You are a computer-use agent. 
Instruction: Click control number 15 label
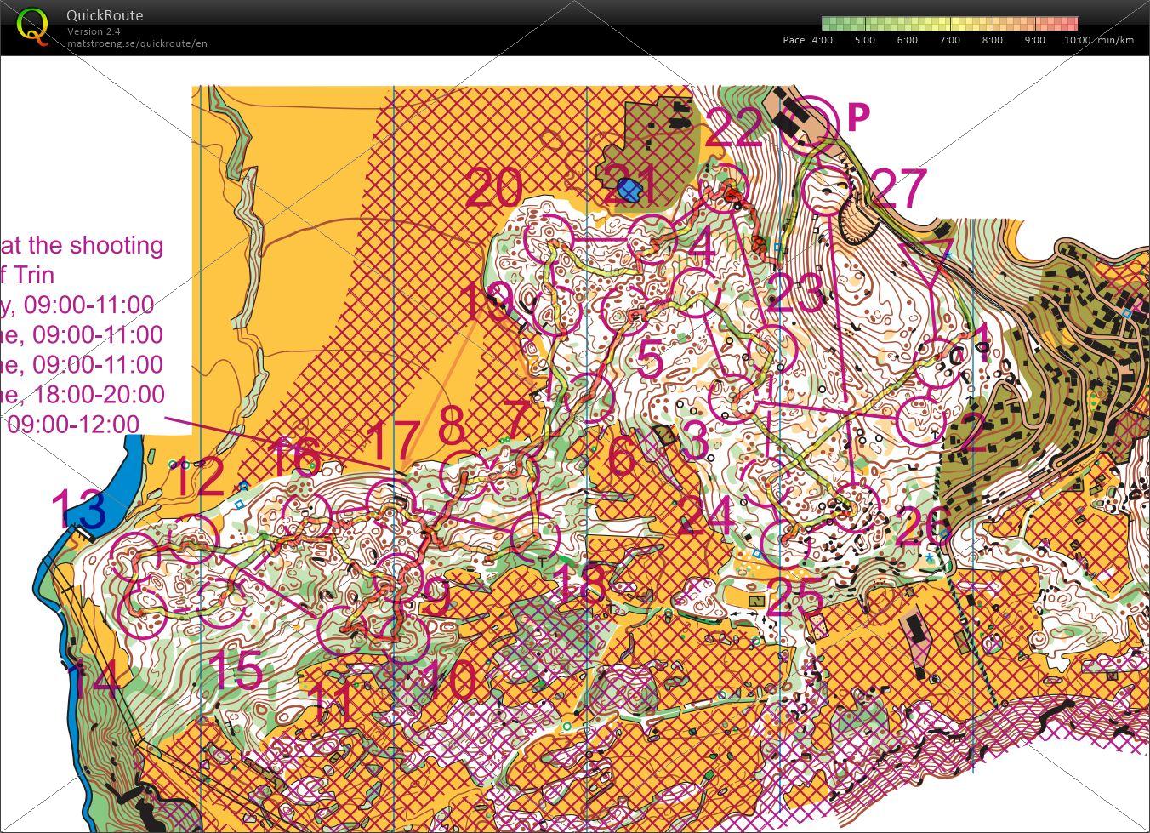pyautogui.click(x=236, y=670)
